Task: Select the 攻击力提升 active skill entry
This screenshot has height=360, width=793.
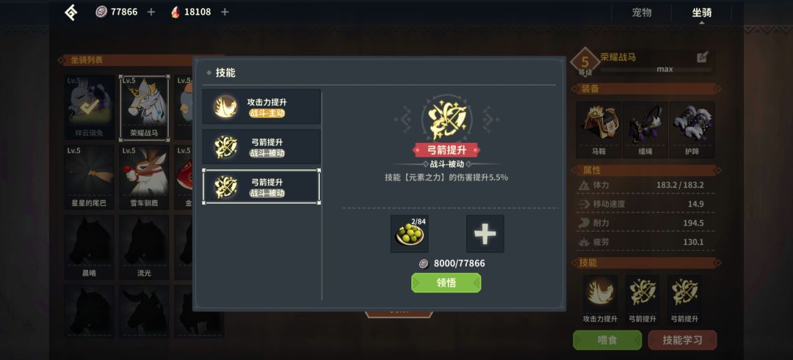Action: [x=261, y=106]
